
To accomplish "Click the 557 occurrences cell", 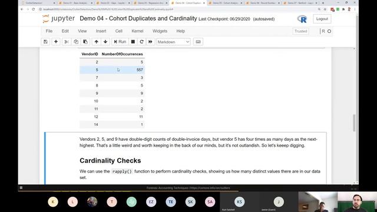I will pyautogui.click(x=140, y=69).
